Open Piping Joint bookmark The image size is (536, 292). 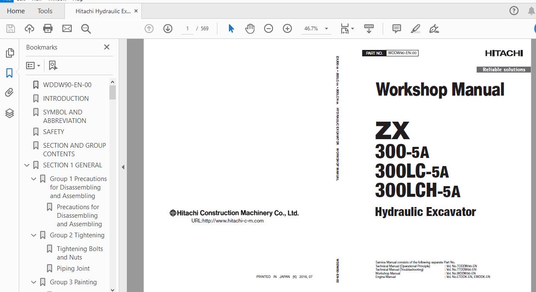pyautogui.click(x=73, y=269)
